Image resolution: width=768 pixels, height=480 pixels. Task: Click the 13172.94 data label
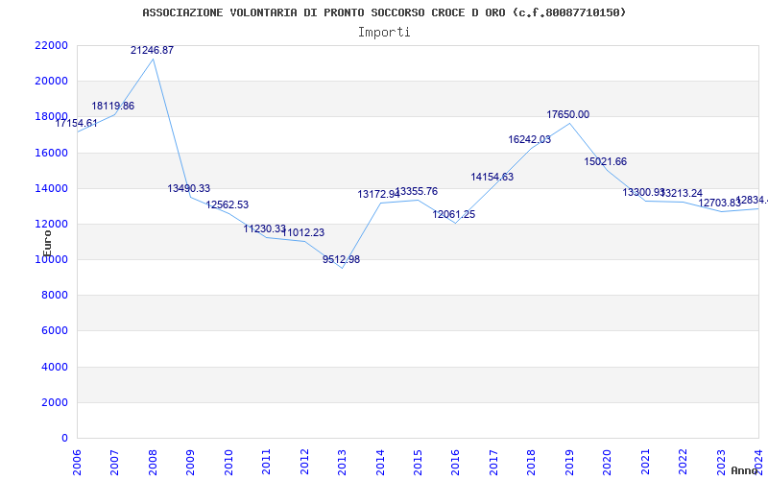pyautogui.click(x=378, y=195)
